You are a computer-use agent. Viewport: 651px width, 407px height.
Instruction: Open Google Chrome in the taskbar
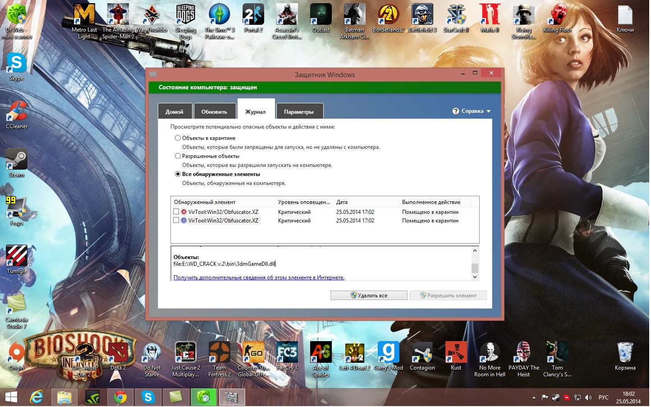[x=120, y=398]
